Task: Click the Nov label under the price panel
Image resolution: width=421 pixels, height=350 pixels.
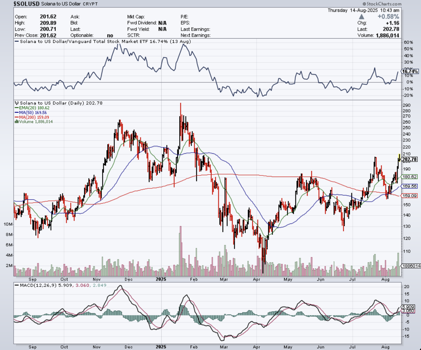Action: coord(97,279)
